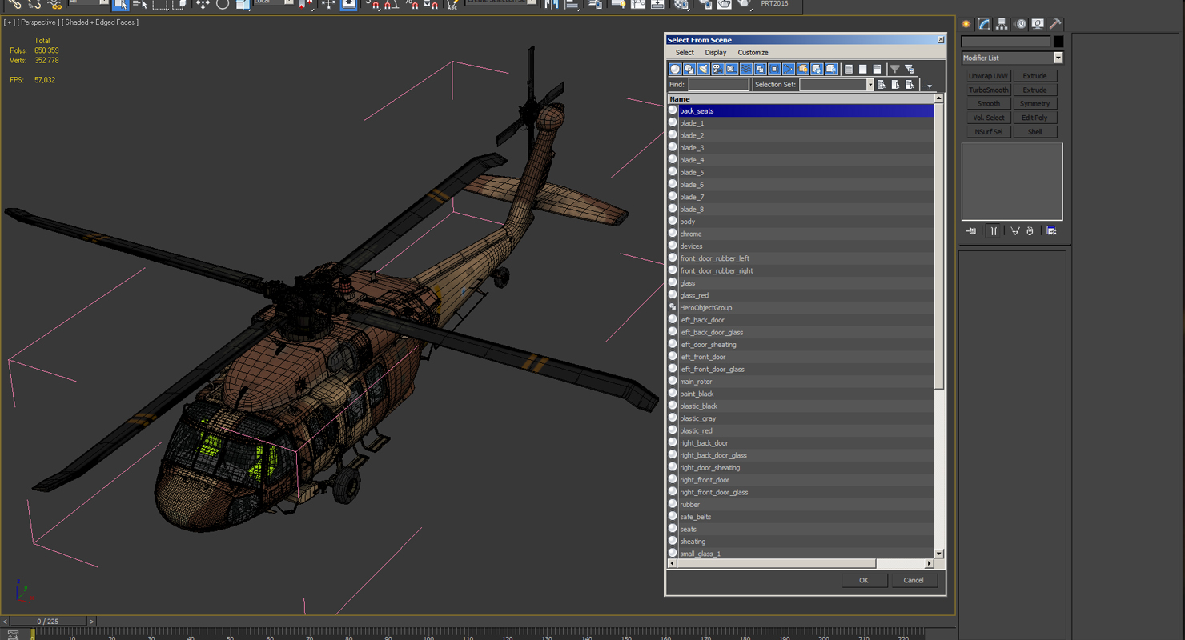Click the Name column header to sort

[801, 99]
